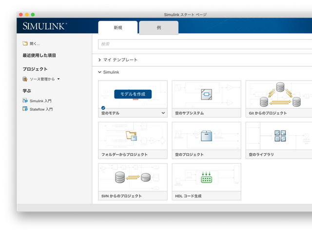The image size is (312, 234).
Task: Click the 空のモデル label text
Action: 110,113
